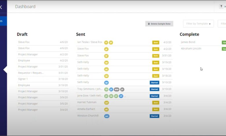This screenshot has height=136, width=226.
Task: Click the green SF avatar in Jane Doe row
Action: 116,96
